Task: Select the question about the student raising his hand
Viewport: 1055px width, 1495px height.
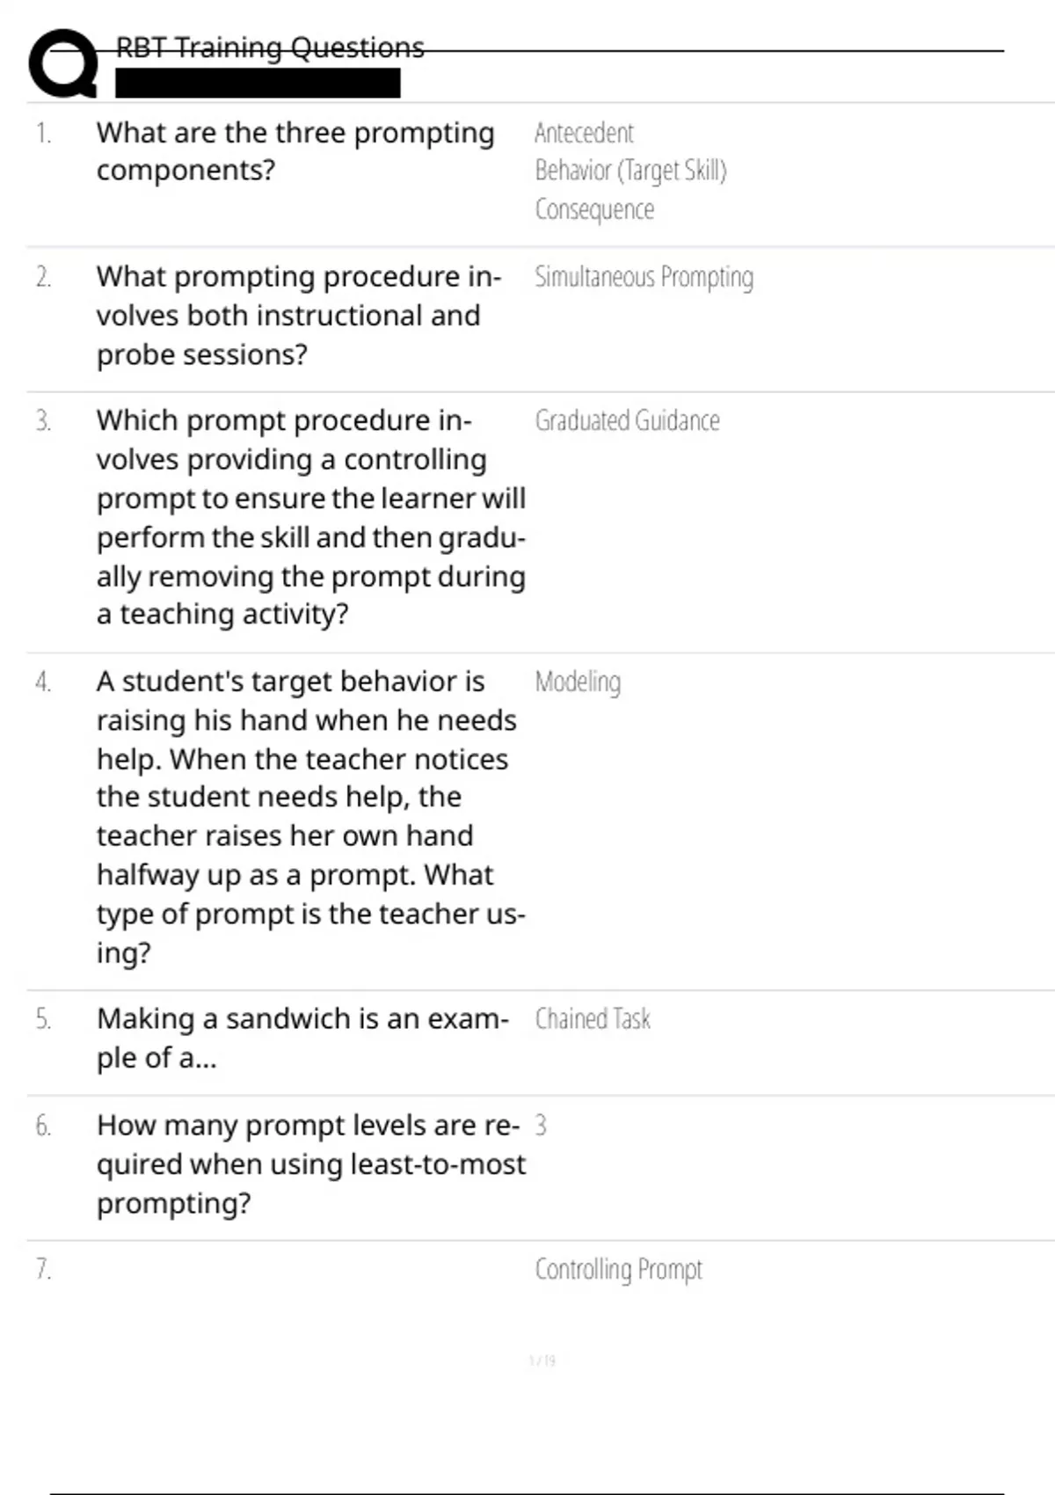Action: point(310,817)
